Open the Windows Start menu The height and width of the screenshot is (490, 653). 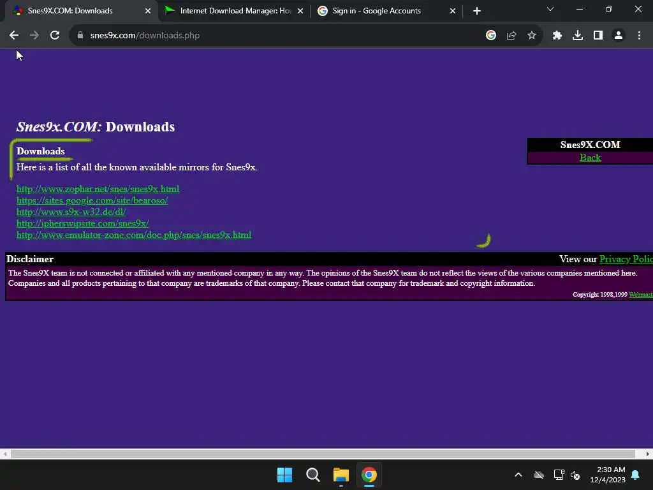coord(285,475)
